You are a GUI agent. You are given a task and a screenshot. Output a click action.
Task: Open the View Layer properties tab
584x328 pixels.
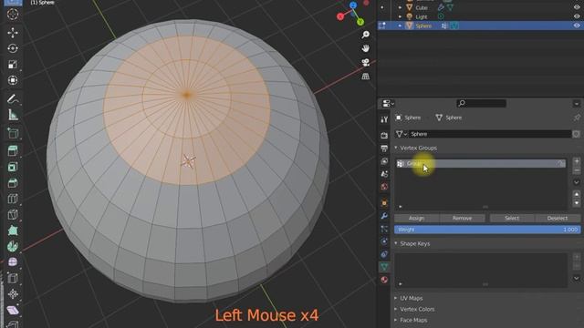[384, 161]
